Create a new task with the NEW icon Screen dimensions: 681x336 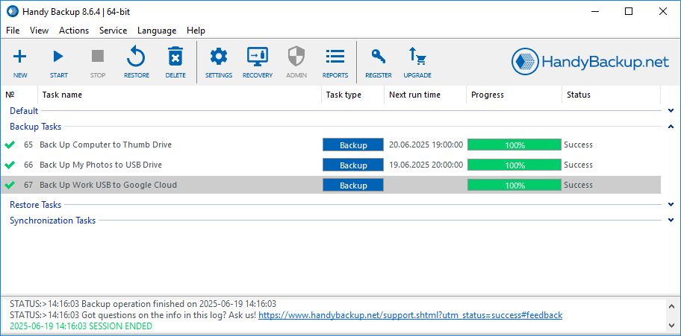(x=20, y=57)
